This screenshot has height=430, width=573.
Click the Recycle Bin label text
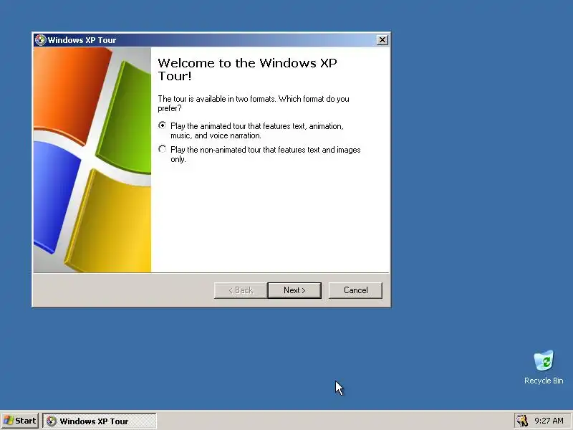click(544, 381)
